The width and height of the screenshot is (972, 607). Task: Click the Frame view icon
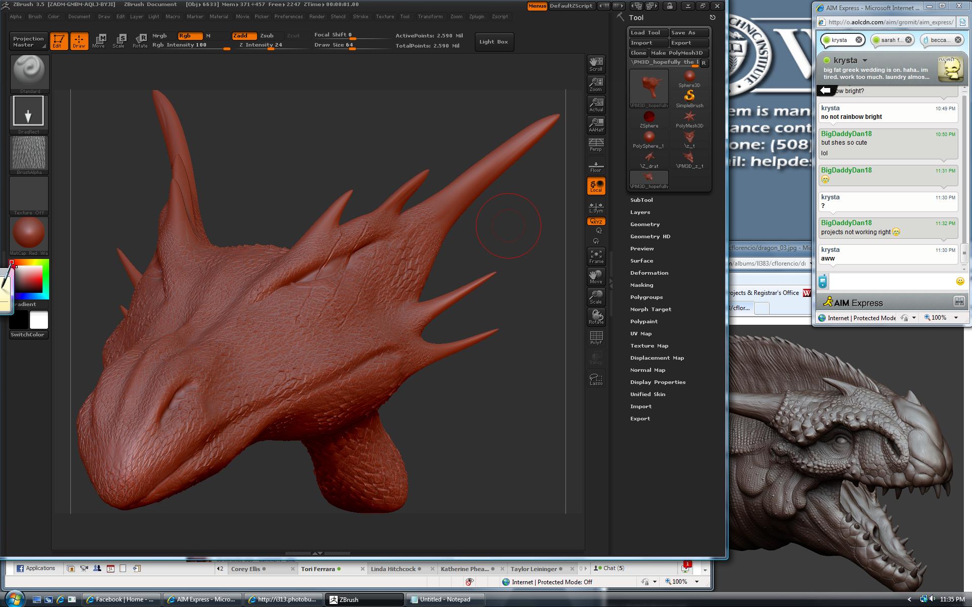[596, 256]
